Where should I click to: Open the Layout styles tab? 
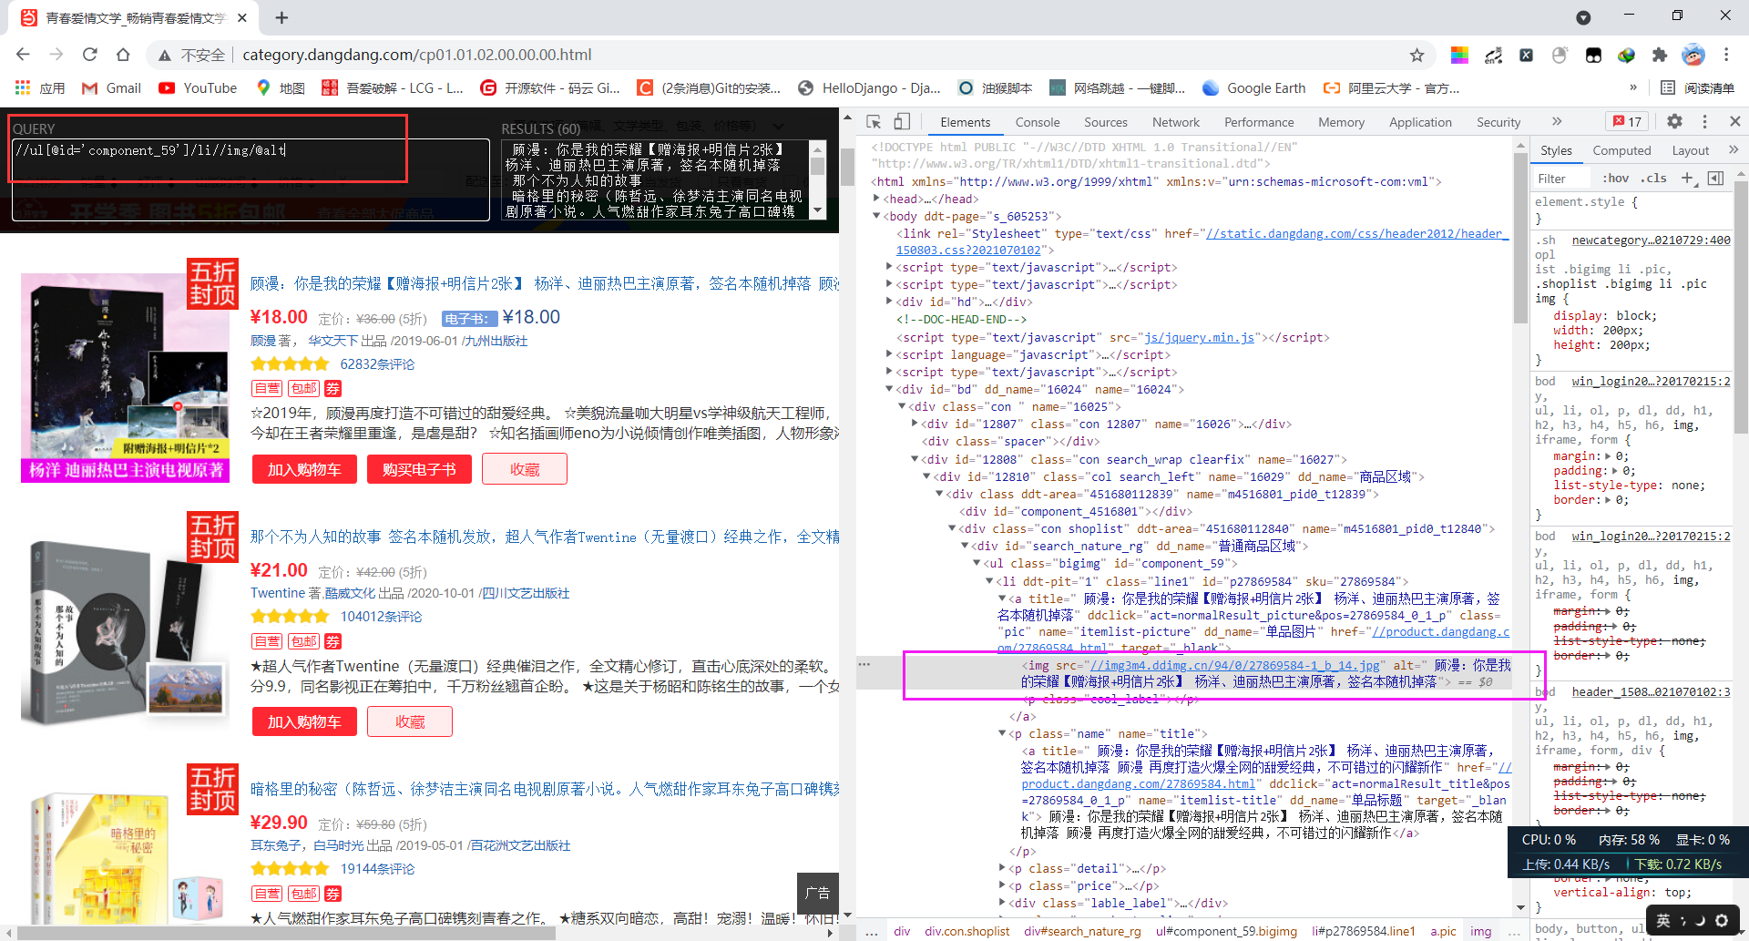pos(1691,150)
